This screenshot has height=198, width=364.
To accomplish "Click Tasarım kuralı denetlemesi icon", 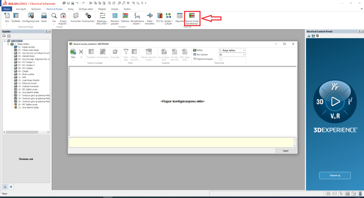I will [192, 16].
